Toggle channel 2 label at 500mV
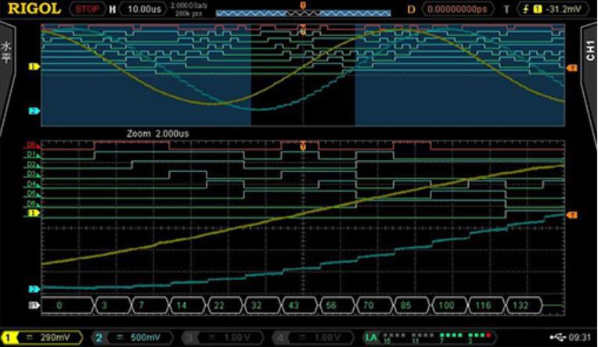This screenshot has width=598, height=347. coord(133,337)
